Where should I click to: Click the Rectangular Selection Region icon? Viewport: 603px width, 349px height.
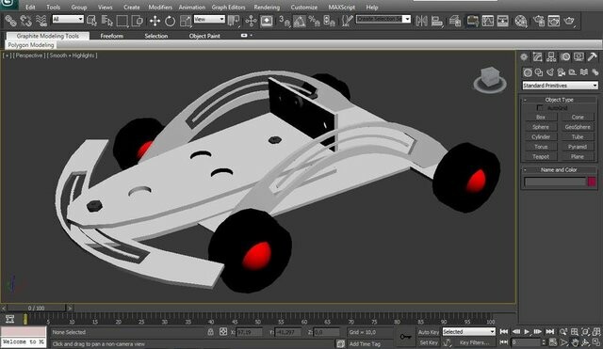122,21
